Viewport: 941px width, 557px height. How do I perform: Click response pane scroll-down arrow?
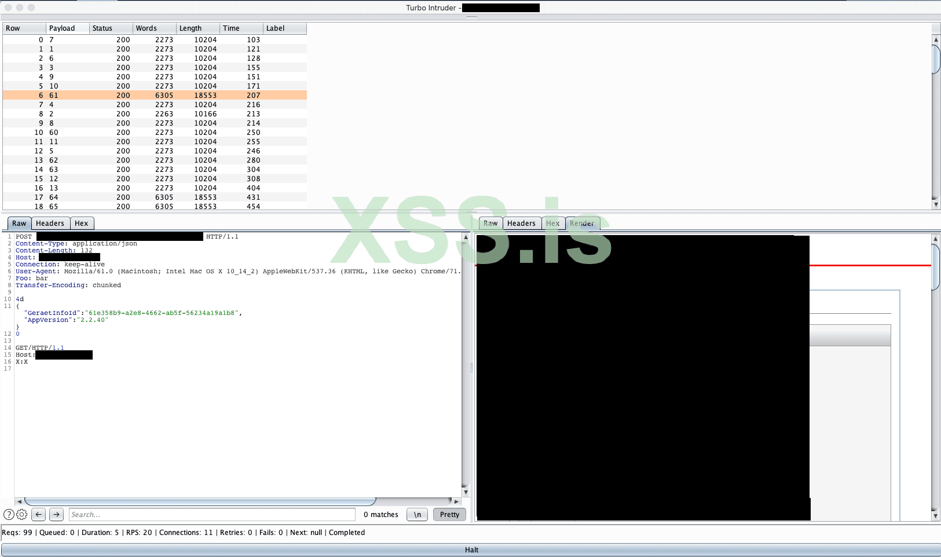(936, 515)
